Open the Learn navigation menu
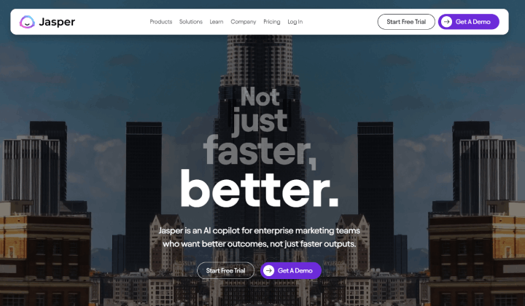 (217, 22)
